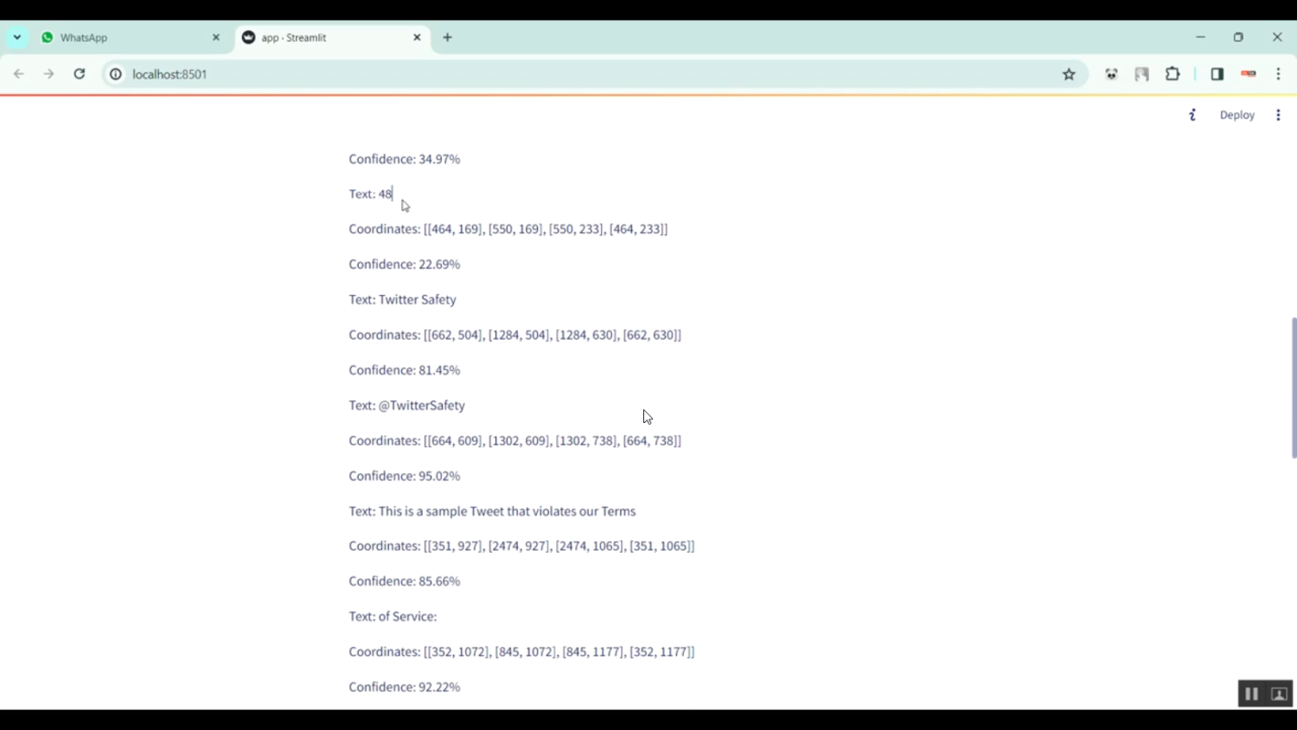Click the line 'Text: Twitter Safety'
1297x730 pixels.
(x=403, y=299)
